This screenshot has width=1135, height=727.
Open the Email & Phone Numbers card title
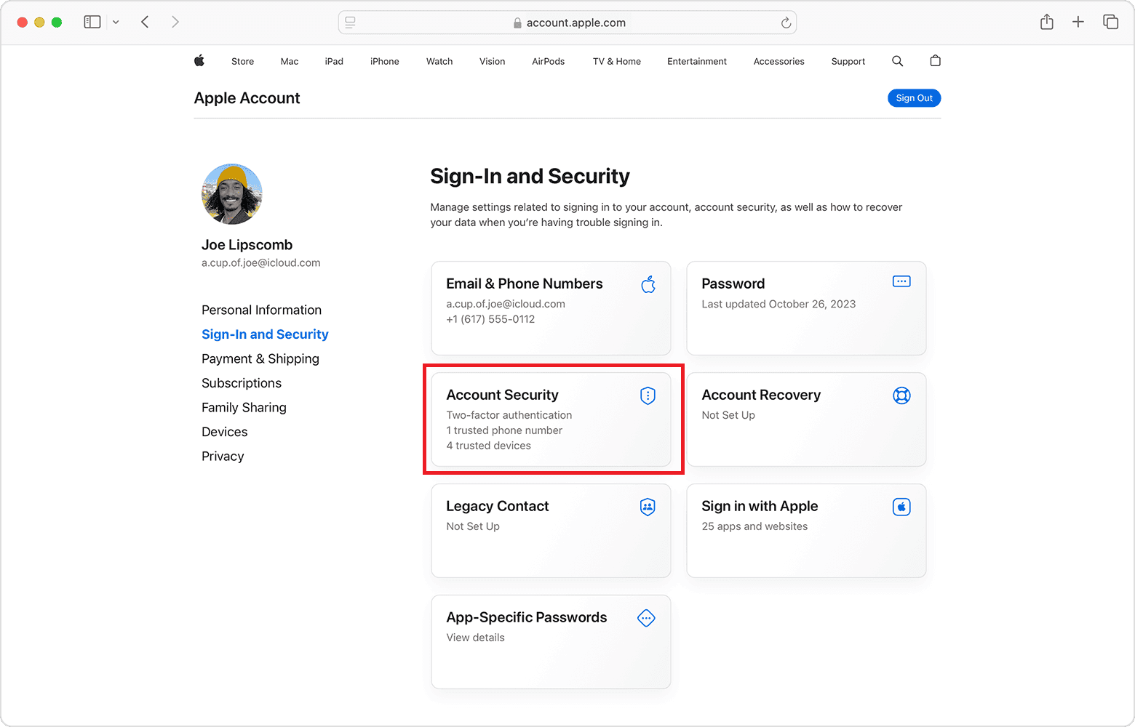pos(525,284)
